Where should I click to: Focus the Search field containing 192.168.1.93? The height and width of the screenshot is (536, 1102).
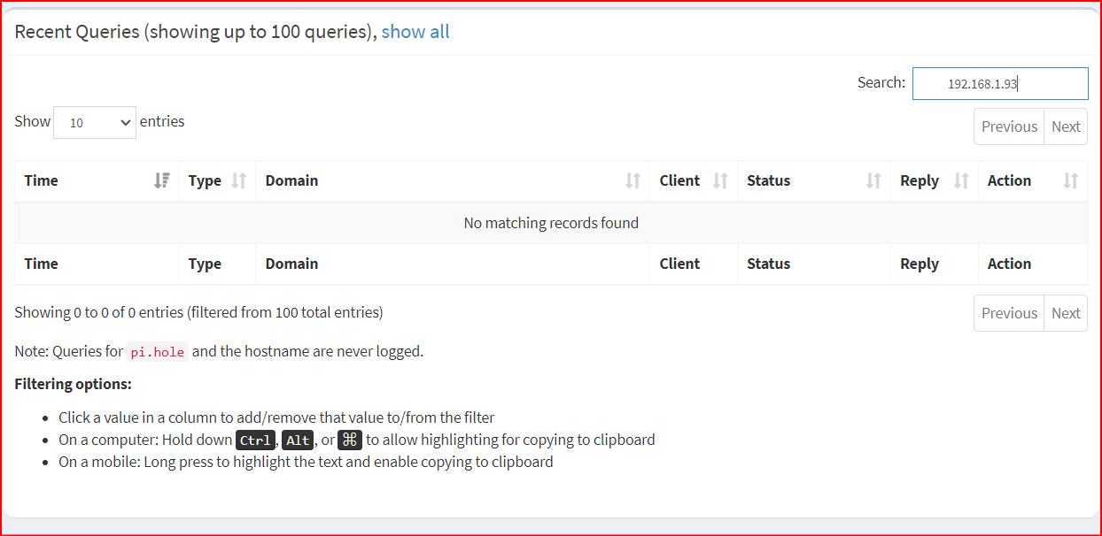click(x=999, y=83)
